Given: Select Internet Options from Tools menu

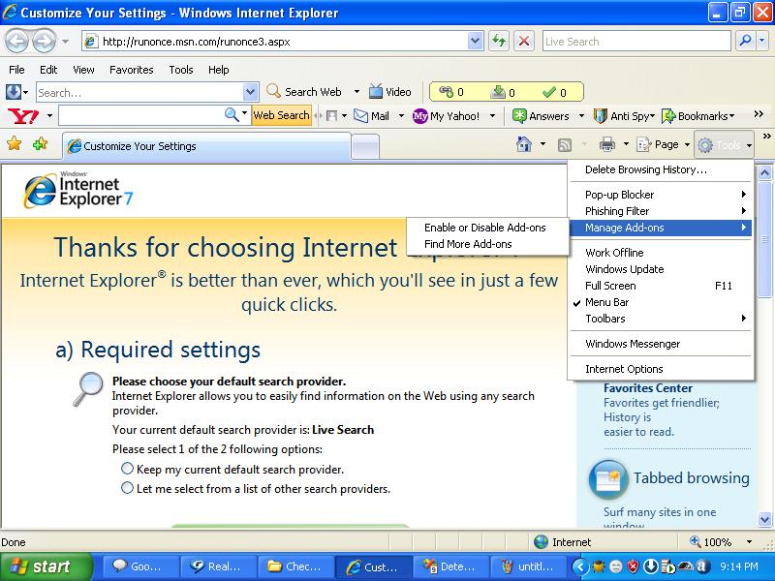Looking at the screenshot, I should coord(661,369).
